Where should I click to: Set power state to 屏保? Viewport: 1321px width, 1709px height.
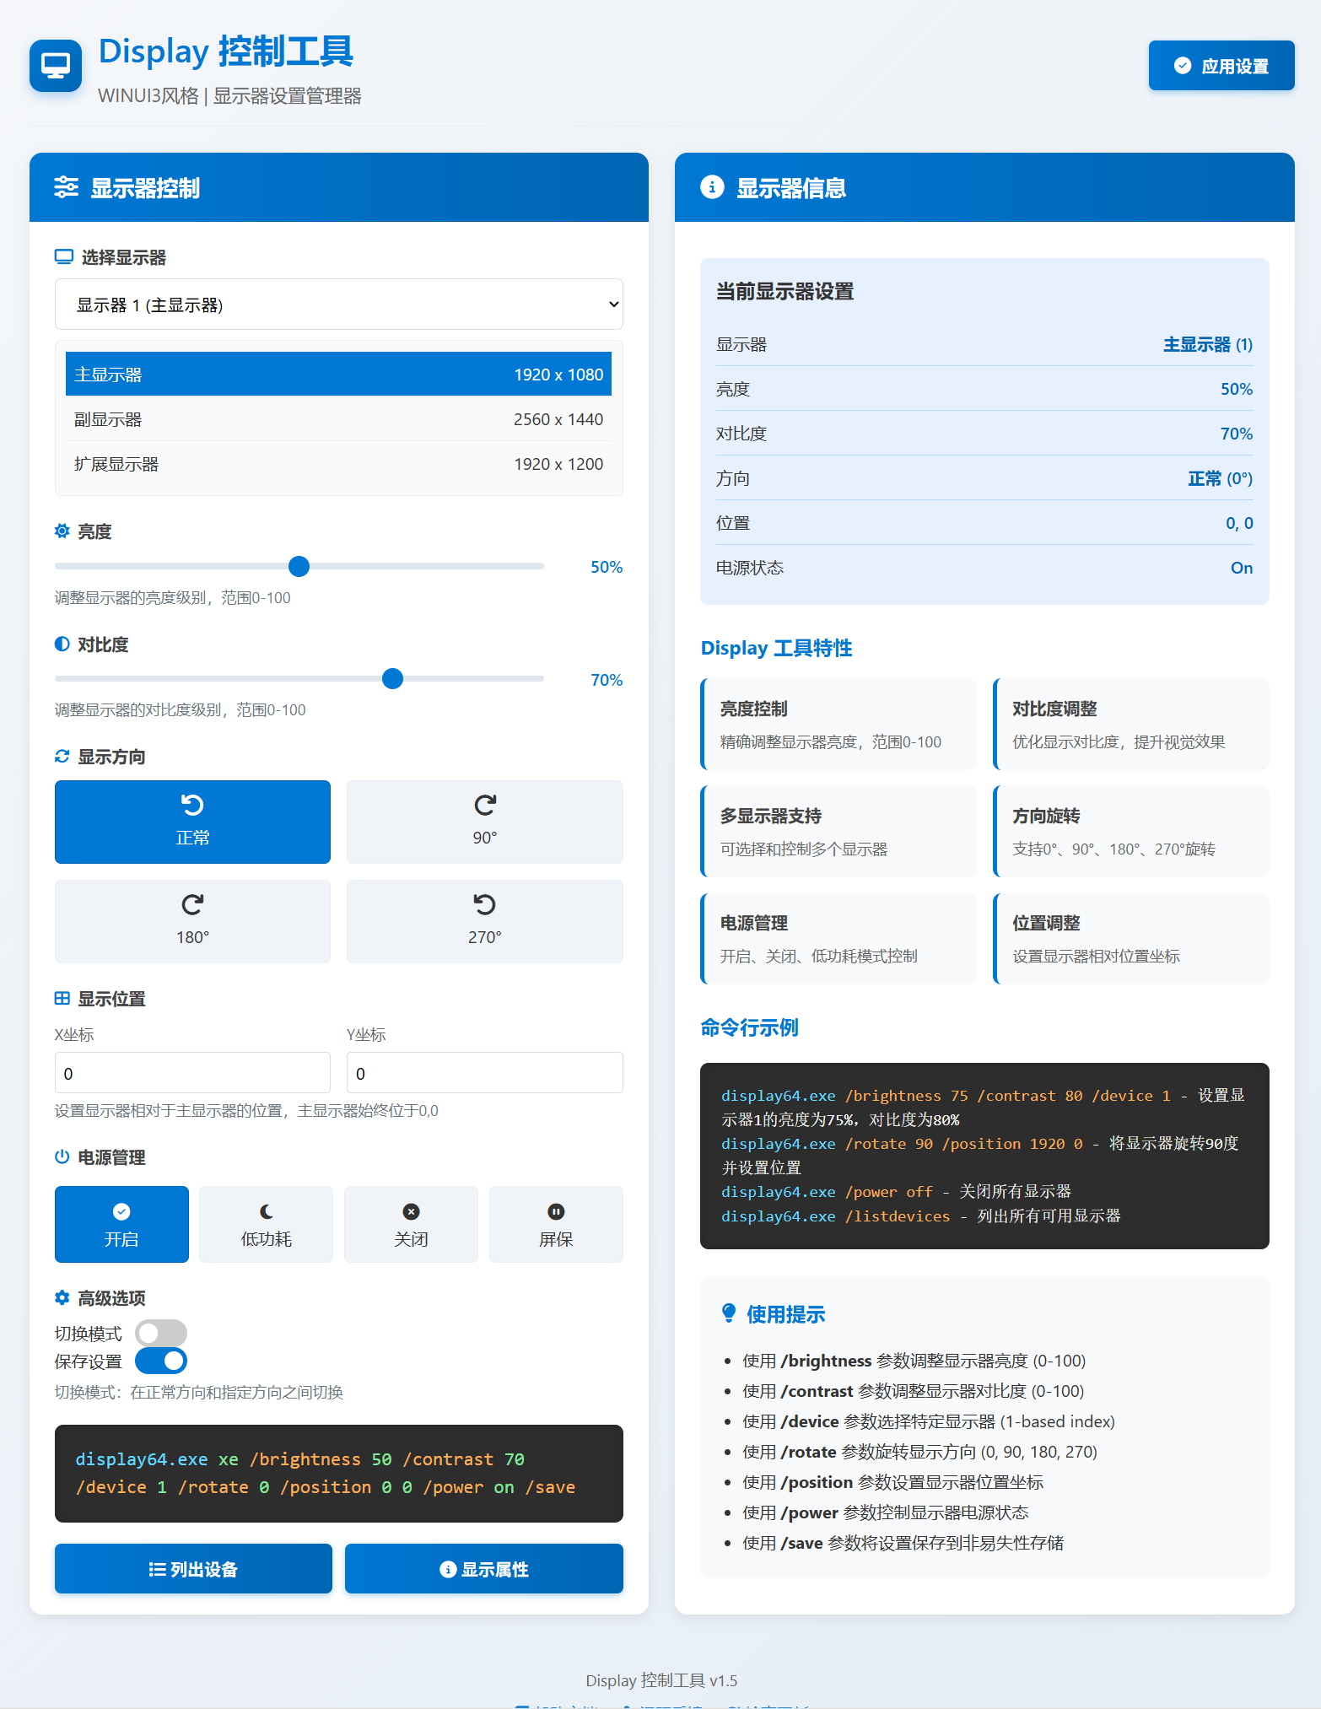(556, 1224)
